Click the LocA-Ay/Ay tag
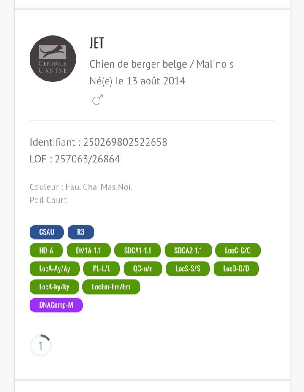304x392 pixels. 54,269
